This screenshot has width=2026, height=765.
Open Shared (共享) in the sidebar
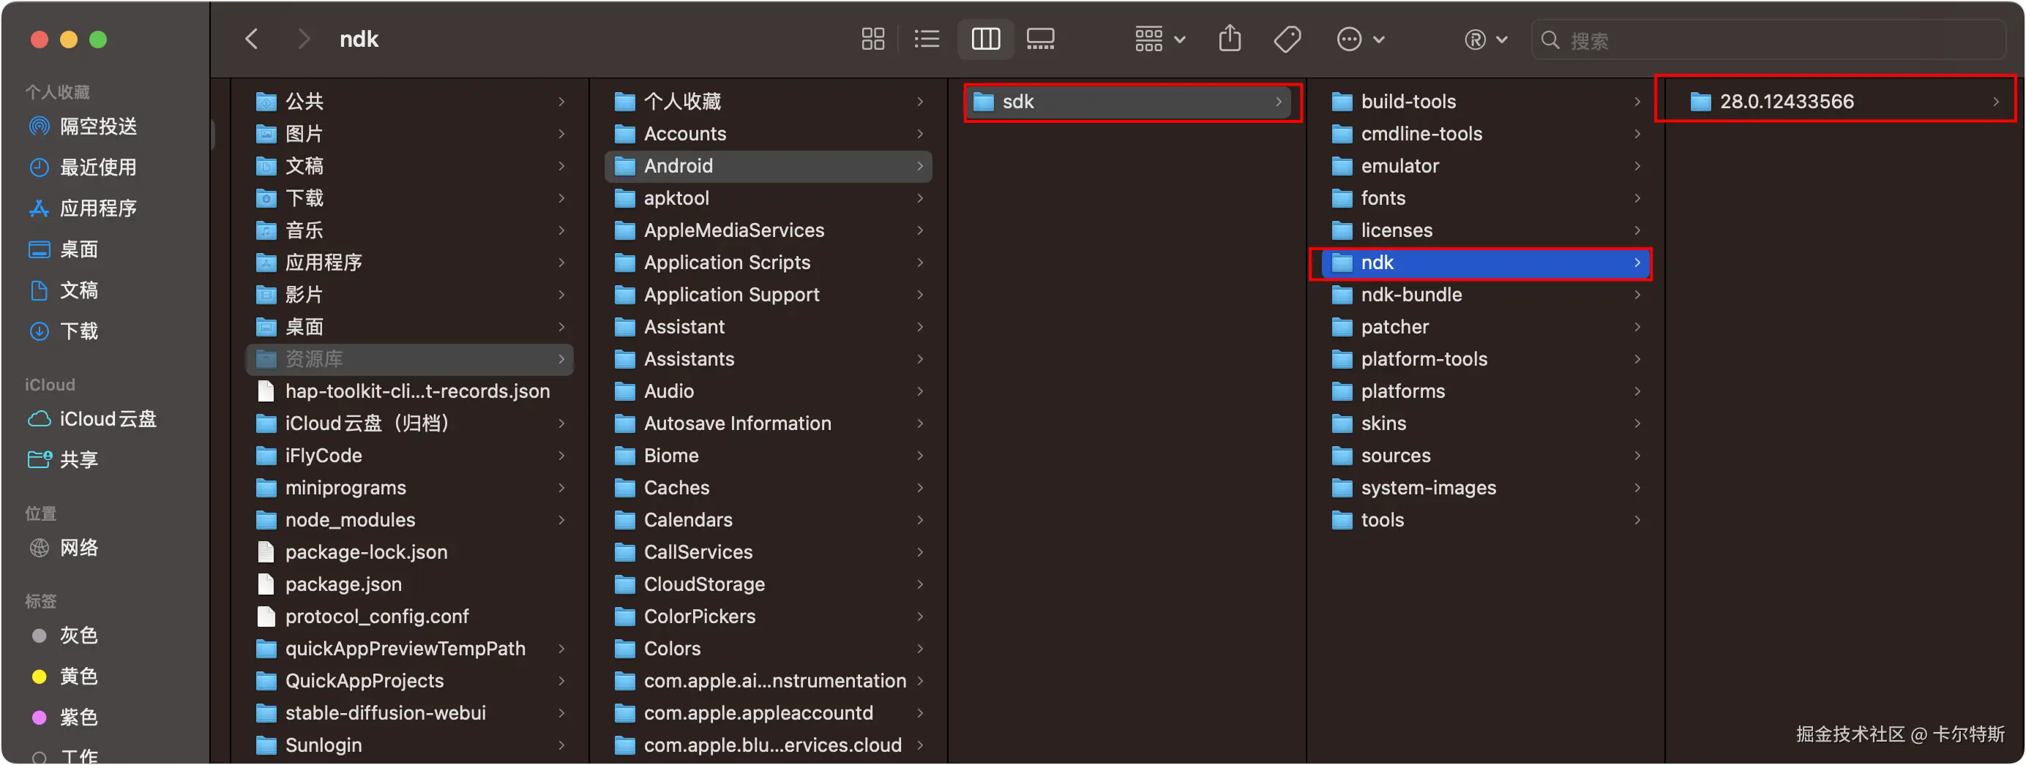coord(63,459)
